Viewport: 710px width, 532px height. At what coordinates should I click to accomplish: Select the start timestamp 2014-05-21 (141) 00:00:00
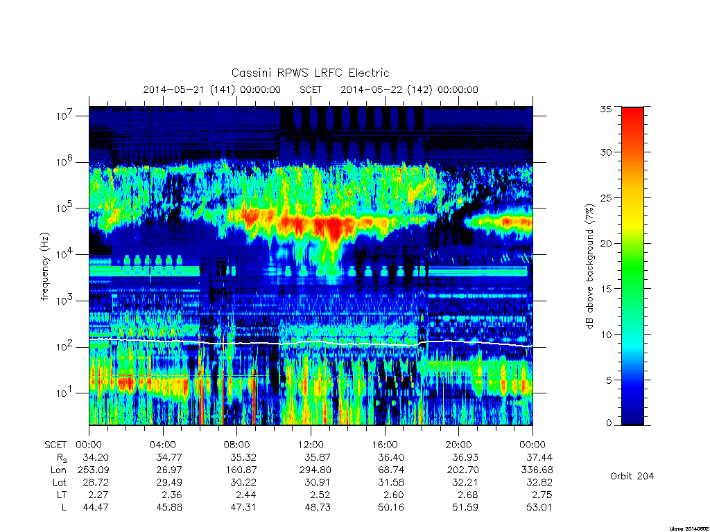212,89
